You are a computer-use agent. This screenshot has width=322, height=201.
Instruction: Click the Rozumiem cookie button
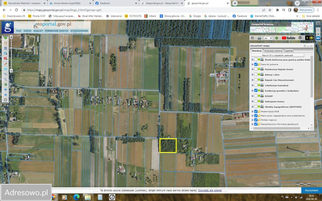point(311,190)
